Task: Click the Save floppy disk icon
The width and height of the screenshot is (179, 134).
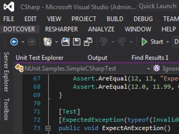Action: [77, 42]
